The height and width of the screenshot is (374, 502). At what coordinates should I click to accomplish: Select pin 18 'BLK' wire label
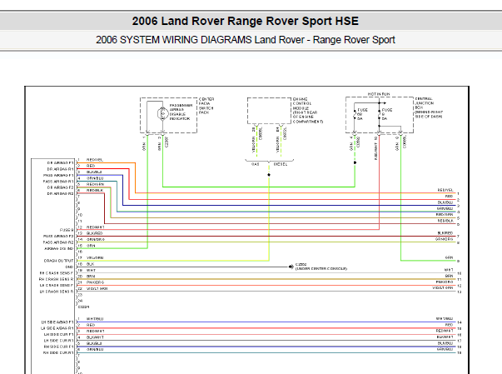90,264
